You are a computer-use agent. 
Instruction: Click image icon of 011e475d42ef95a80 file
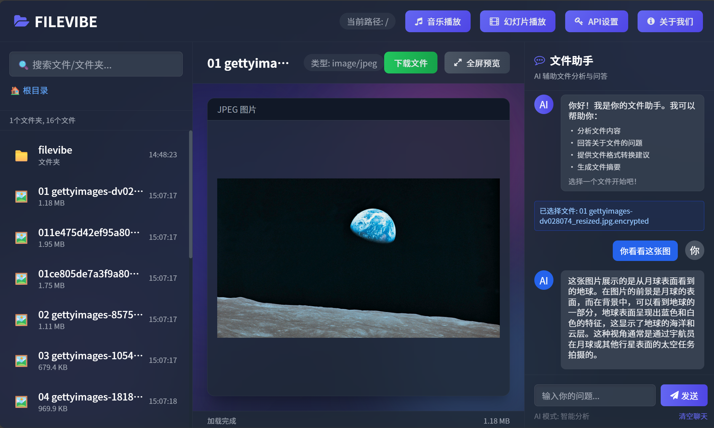pyautogui.click(x=21, y=237)
